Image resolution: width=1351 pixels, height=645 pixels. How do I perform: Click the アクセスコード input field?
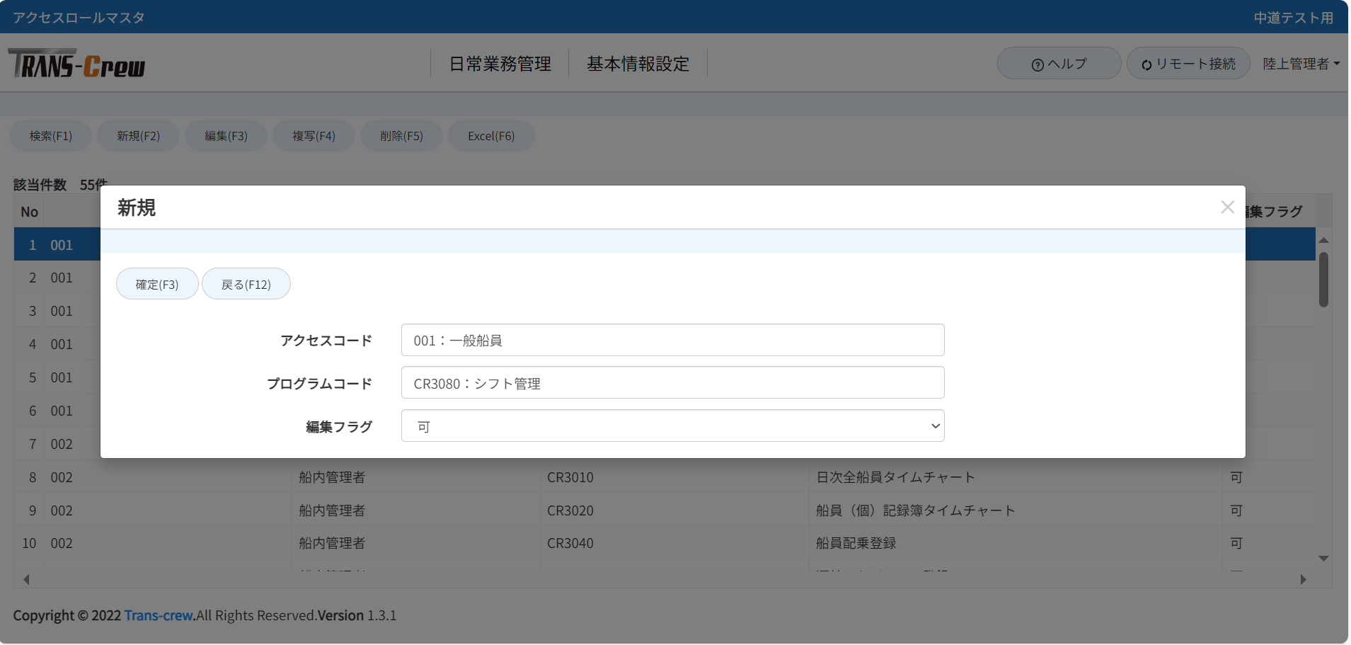(x=672, y=341)
